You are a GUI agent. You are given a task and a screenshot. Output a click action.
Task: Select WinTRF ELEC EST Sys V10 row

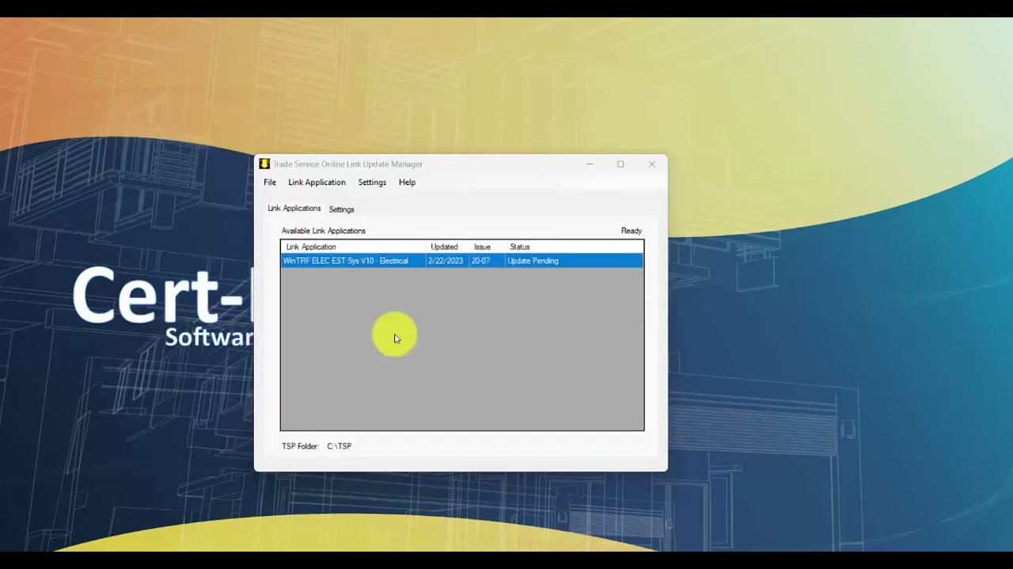462,261
